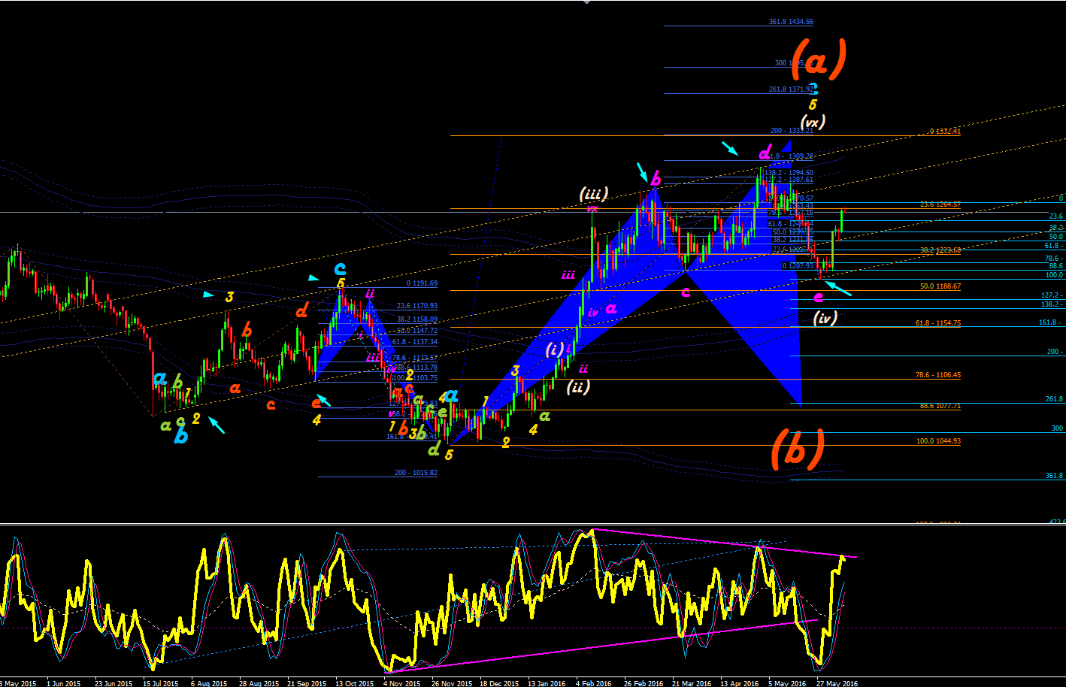Select the magenta d wave label
Viewport: 1066px width, 687px height.
coord(765,153)
